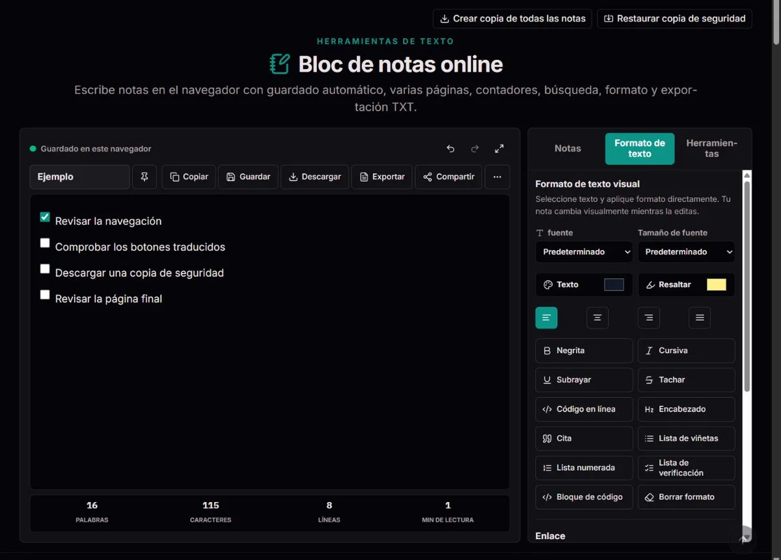
Task: Open the Texto color swatch
Action: [614, 285]
